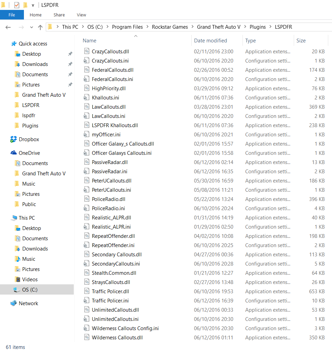Click the Properties quick access toolbar icon
Screen dimensions: 332x352
(x=17, y=5)
